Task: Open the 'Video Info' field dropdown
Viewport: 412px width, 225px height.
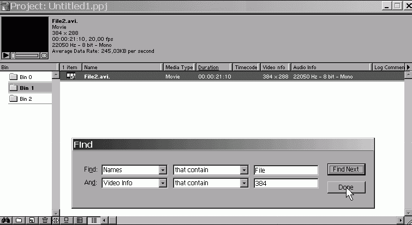Action: 162,184
